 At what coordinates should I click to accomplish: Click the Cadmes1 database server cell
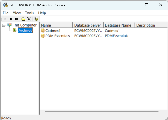[88, 31]
